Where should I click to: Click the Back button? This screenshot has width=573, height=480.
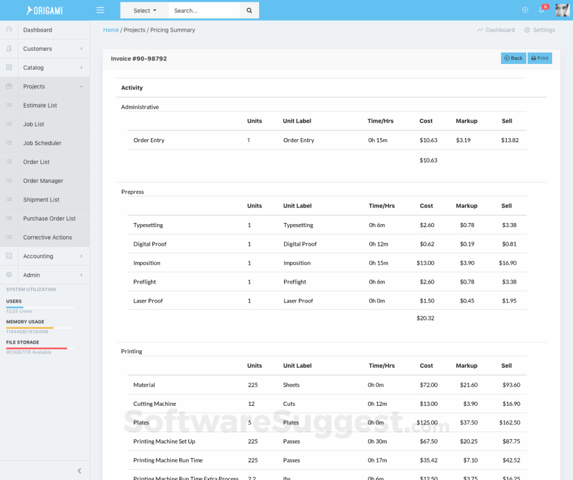click(513, 58)
